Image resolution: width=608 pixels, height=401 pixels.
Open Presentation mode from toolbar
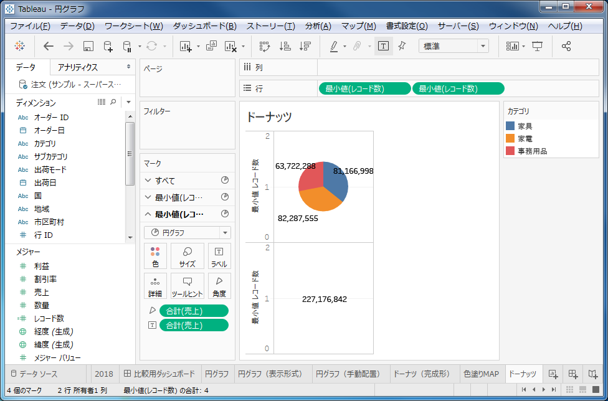[x=537, y=46]
